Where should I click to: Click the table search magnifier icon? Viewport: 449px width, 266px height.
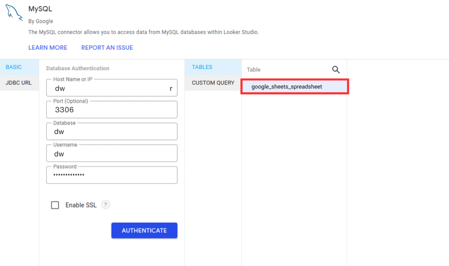[x=336, y=70]
